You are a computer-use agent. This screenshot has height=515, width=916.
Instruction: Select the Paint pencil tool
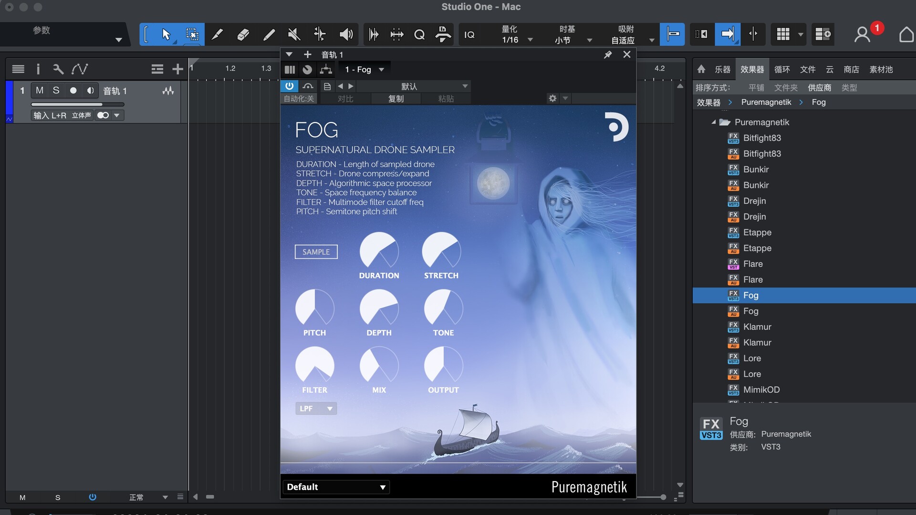pos(269,34)
